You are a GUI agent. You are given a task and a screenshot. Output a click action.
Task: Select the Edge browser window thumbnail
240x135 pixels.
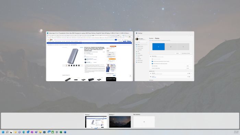89,56
